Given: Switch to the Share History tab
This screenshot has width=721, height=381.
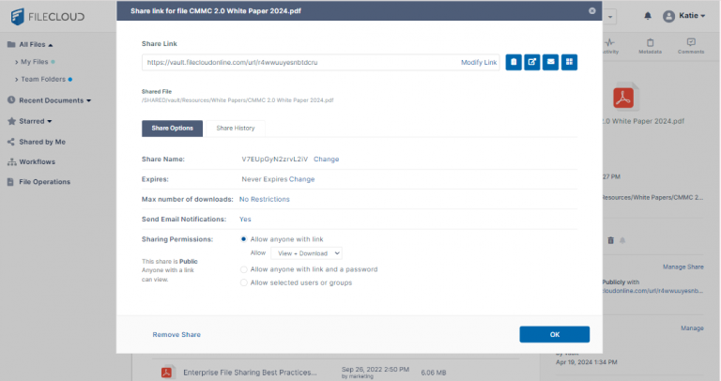Looking at the screenshot, I should (236, 129).
